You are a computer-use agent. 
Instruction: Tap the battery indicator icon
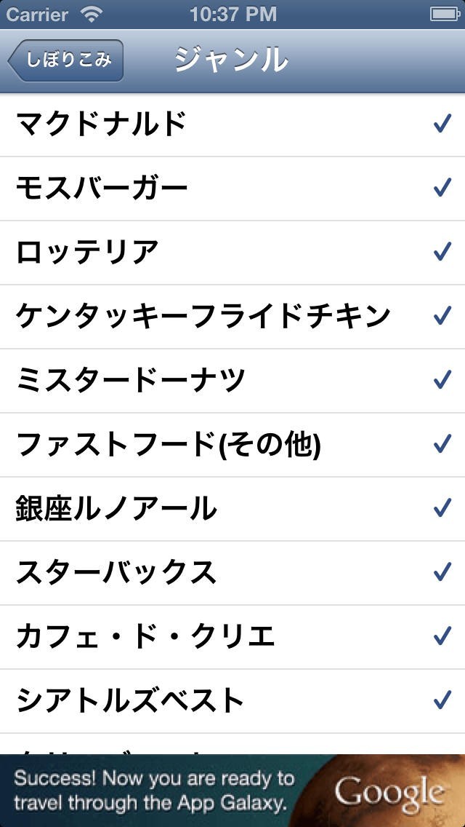point(444,14)
